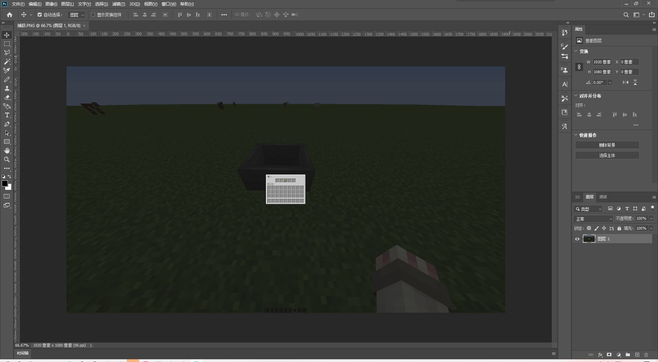Select the Paint Bucket tool
Image resolution: width=658 pixels, height=362 pixels.
7,106
